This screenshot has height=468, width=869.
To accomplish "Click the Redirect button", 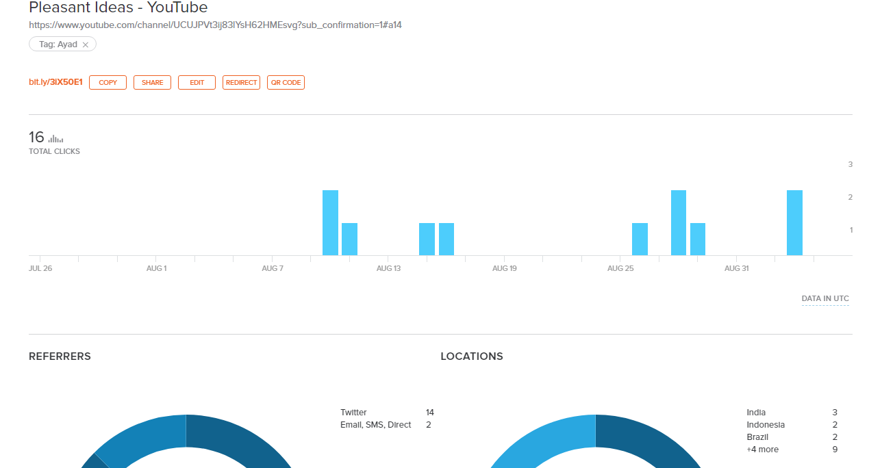I will coord(241,82).
